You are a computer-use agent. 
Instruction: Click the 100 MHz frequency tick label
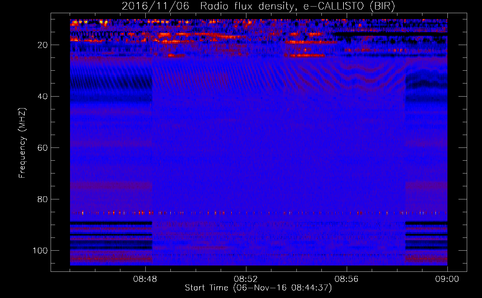point(40,251)
